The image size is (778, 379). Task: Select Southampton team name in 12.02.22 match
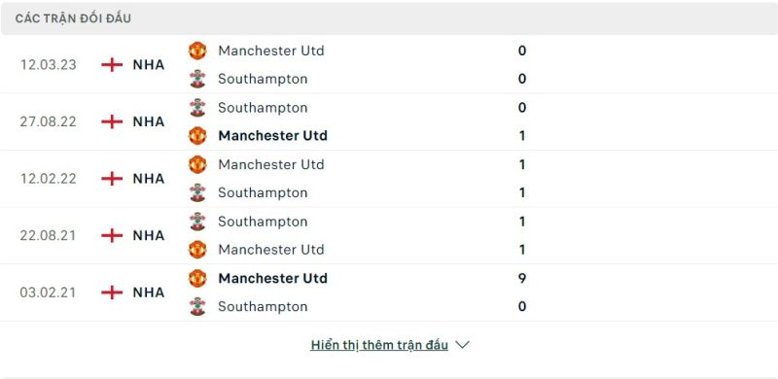point(263,192)
